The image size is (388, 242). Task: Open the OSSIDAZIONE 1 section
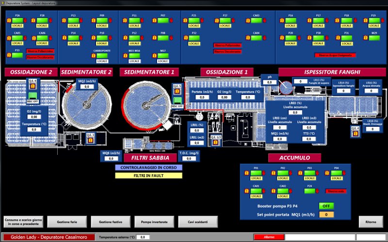[227, 72]
